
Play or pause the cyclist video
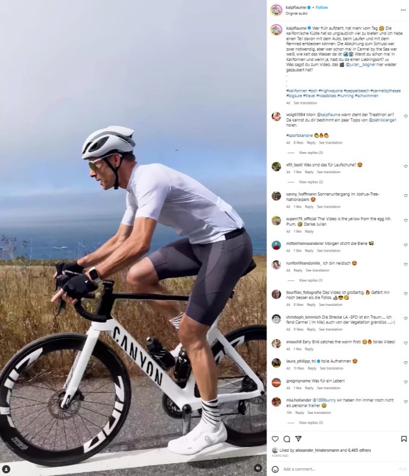click(133, 238)
